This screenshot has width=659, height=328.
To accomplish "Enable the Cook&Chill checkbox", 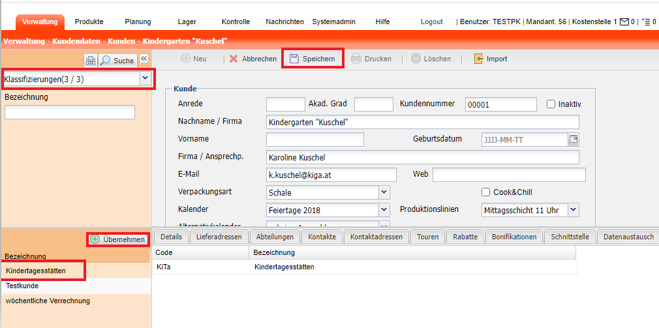I will [485, 192].
